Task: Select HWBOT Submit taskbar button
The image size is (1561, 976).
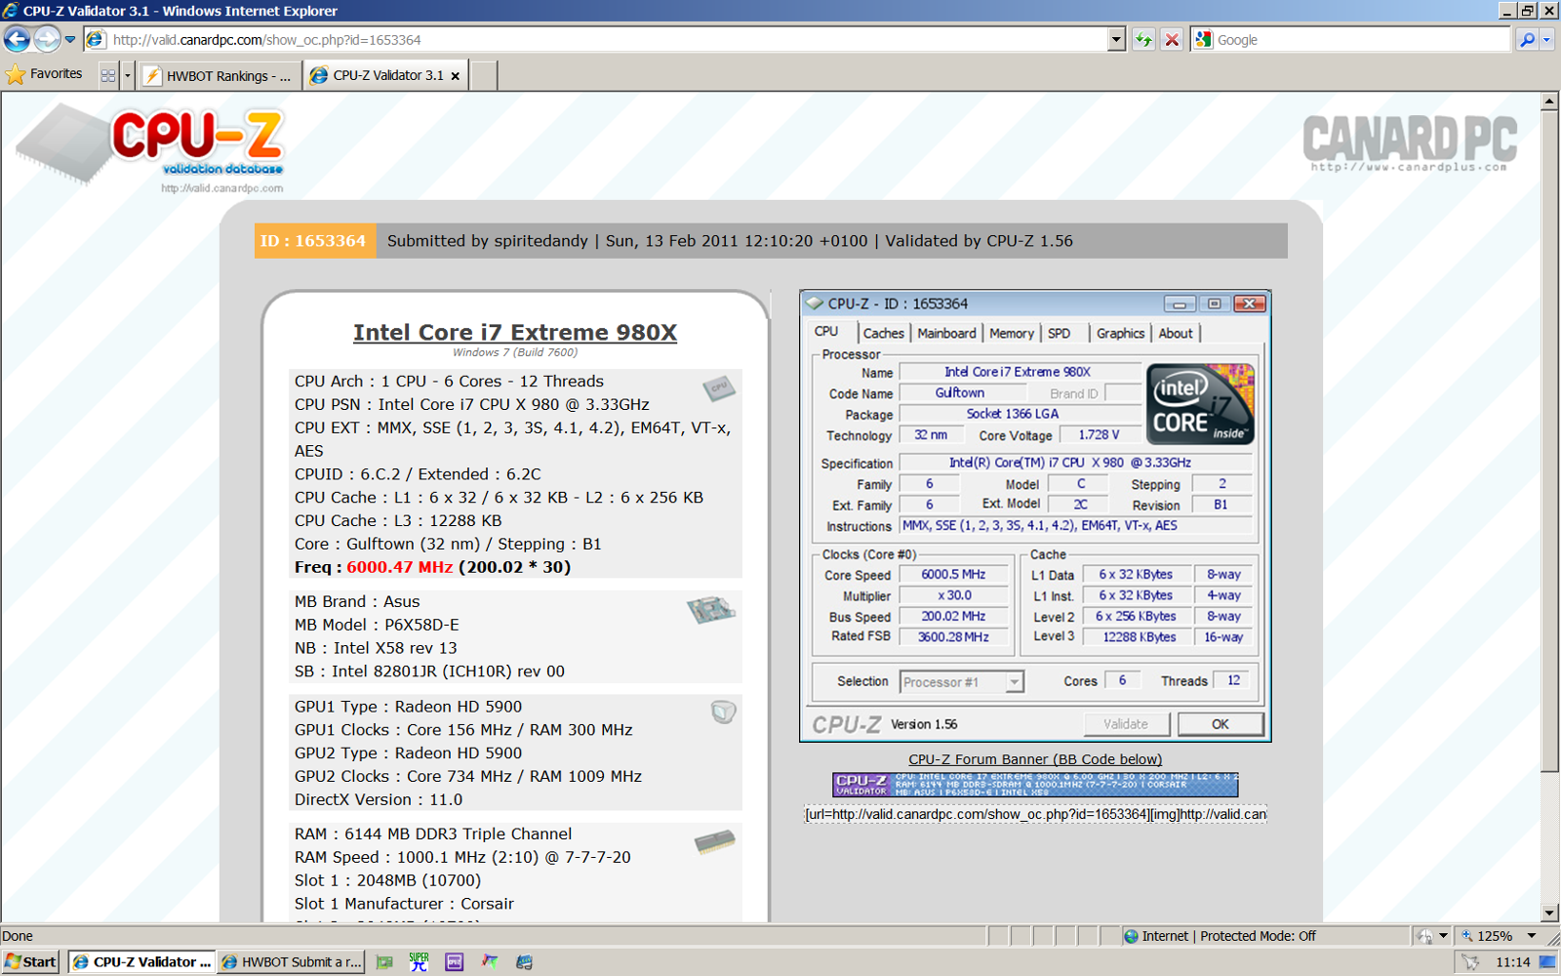Action: tap(292, 961)
